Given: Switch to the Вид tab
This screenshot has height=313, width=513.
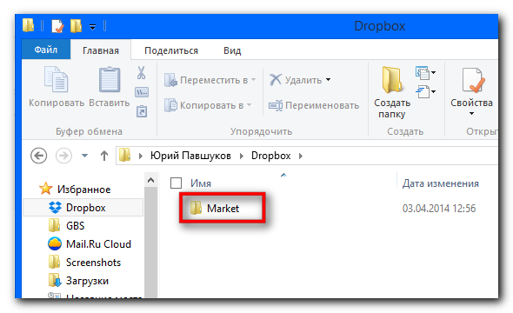Looking at the screenshot, I should coord(232,50).
